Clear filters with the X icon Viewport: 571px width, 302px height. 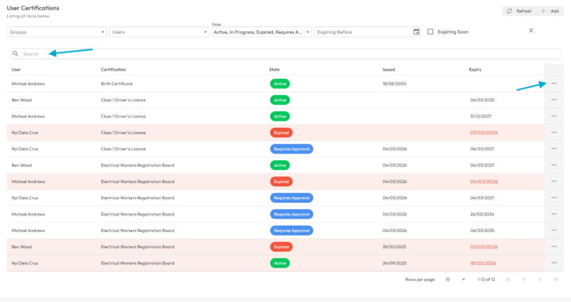point(530,31)
